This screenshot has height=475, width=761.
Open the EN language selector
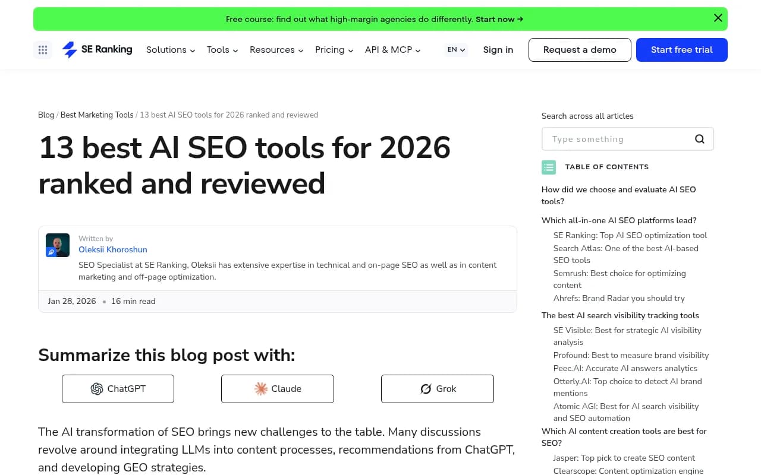pos(456,50)
